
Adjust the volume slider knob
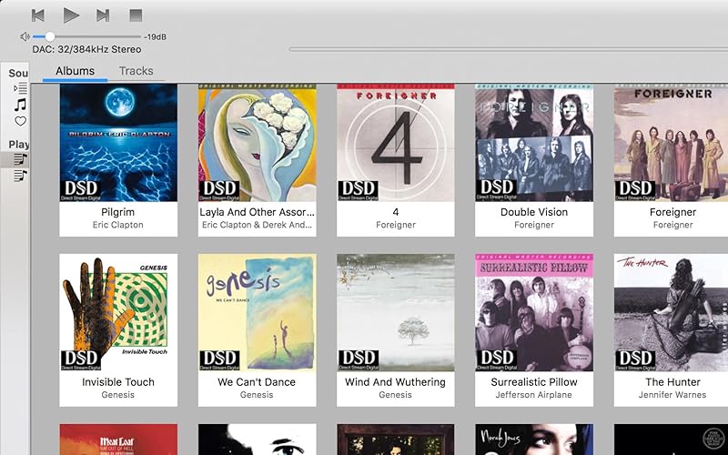(50, 36)
